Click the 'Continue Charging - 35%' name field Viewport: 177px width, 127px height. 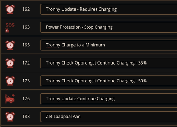click(x=108, y=63)
